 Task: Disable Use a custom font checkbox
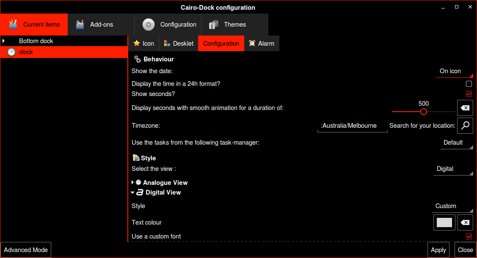(469, 236)
